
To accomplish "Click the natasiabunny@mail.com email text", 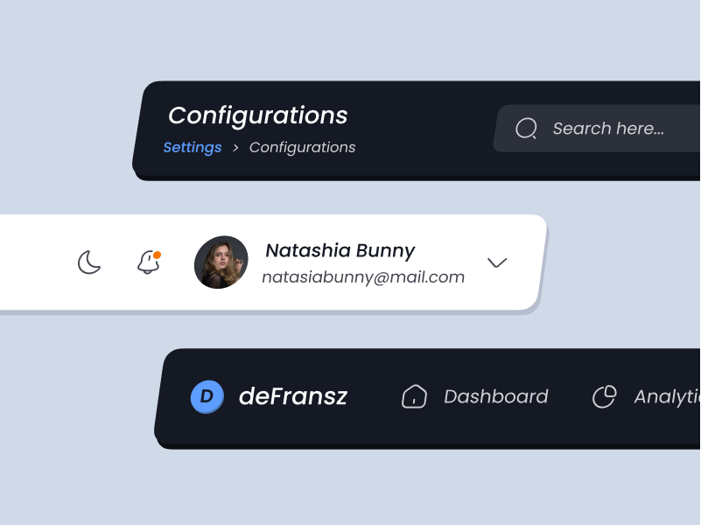I will pyautogui.click(x=363, y=277).
